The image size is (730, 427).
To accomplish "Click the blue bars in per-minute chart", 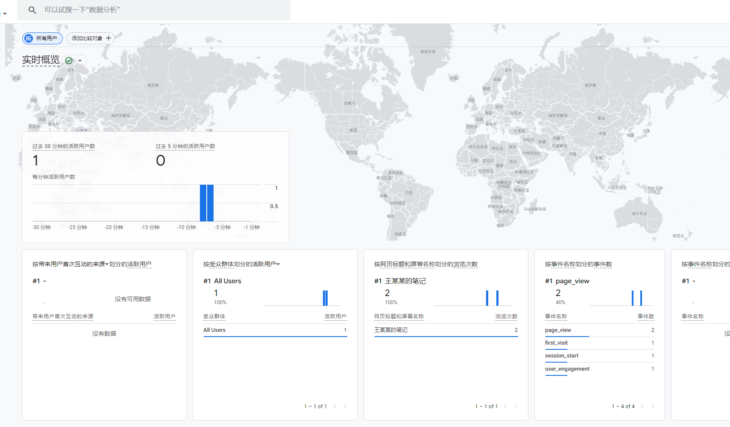I will tap(207, 203).
